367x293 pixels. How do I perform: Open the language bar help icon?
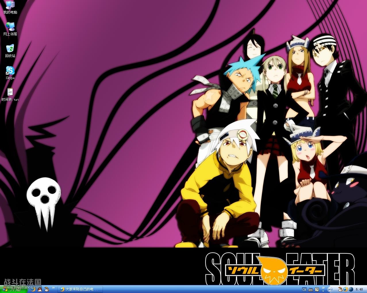tap(317, 290)
